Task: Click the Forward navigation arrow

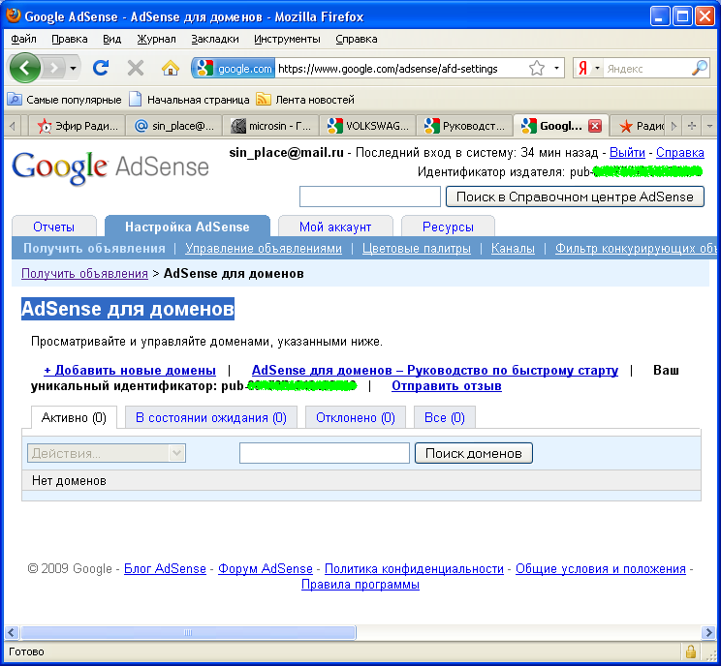Action: 54,68
